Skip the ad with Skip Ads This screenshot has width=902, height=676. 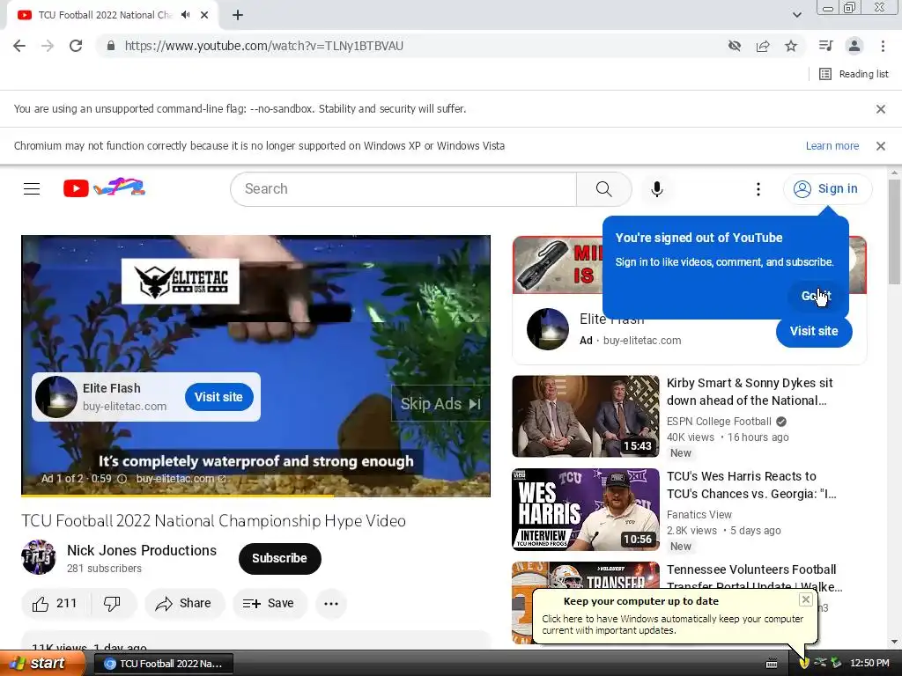pyautogui.click(x=440, y=404)
